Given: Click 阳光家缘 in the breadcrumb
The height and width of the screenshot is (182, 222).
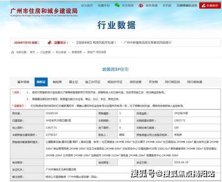Looking at the screenshot, I should (61, 52).
